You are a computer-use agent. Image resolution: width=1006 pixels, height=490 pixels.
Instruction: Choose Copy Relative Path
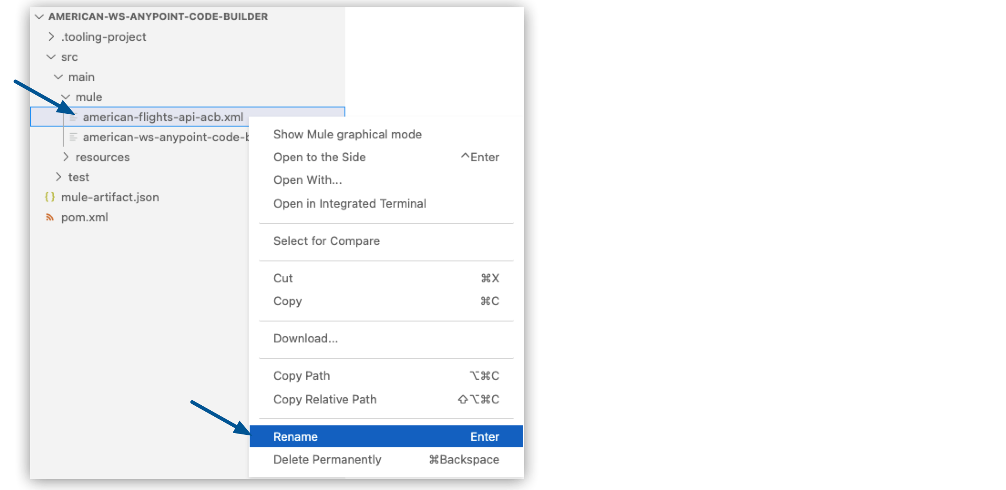pyautogui.click(x=325, y=399)
